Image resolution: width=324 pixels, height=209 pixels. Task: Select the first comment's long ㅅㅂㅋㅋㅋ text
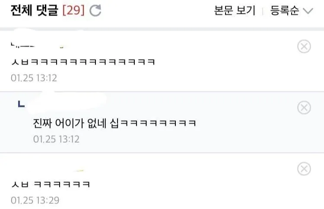[x=83, y=62]
